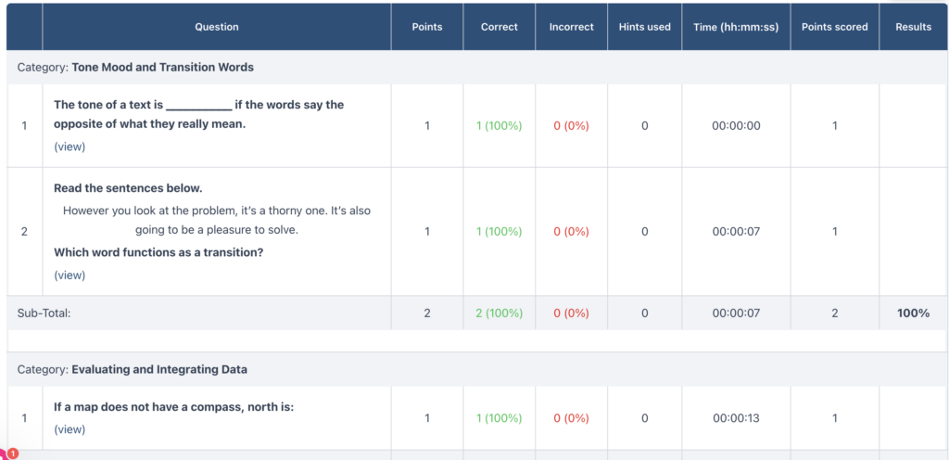949x460 pixels.
Task: Click the green 2 (100%) sub-total correct value
Action: click(x=499, y=313)
